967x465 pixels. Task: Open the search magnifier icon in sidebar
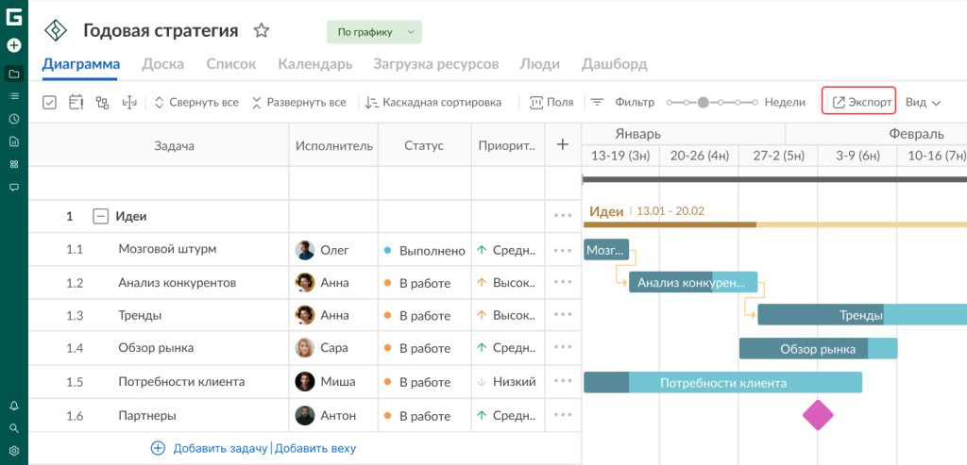click(x=13, y=428)
